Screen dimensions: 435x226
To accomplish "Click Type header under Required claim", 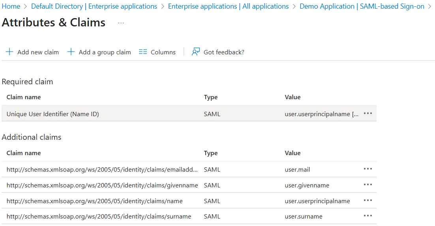I will coord(210,97).
